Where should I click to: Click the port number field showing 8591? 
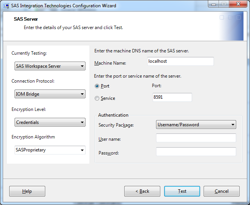pyautogui.click(x=172, y=98)
